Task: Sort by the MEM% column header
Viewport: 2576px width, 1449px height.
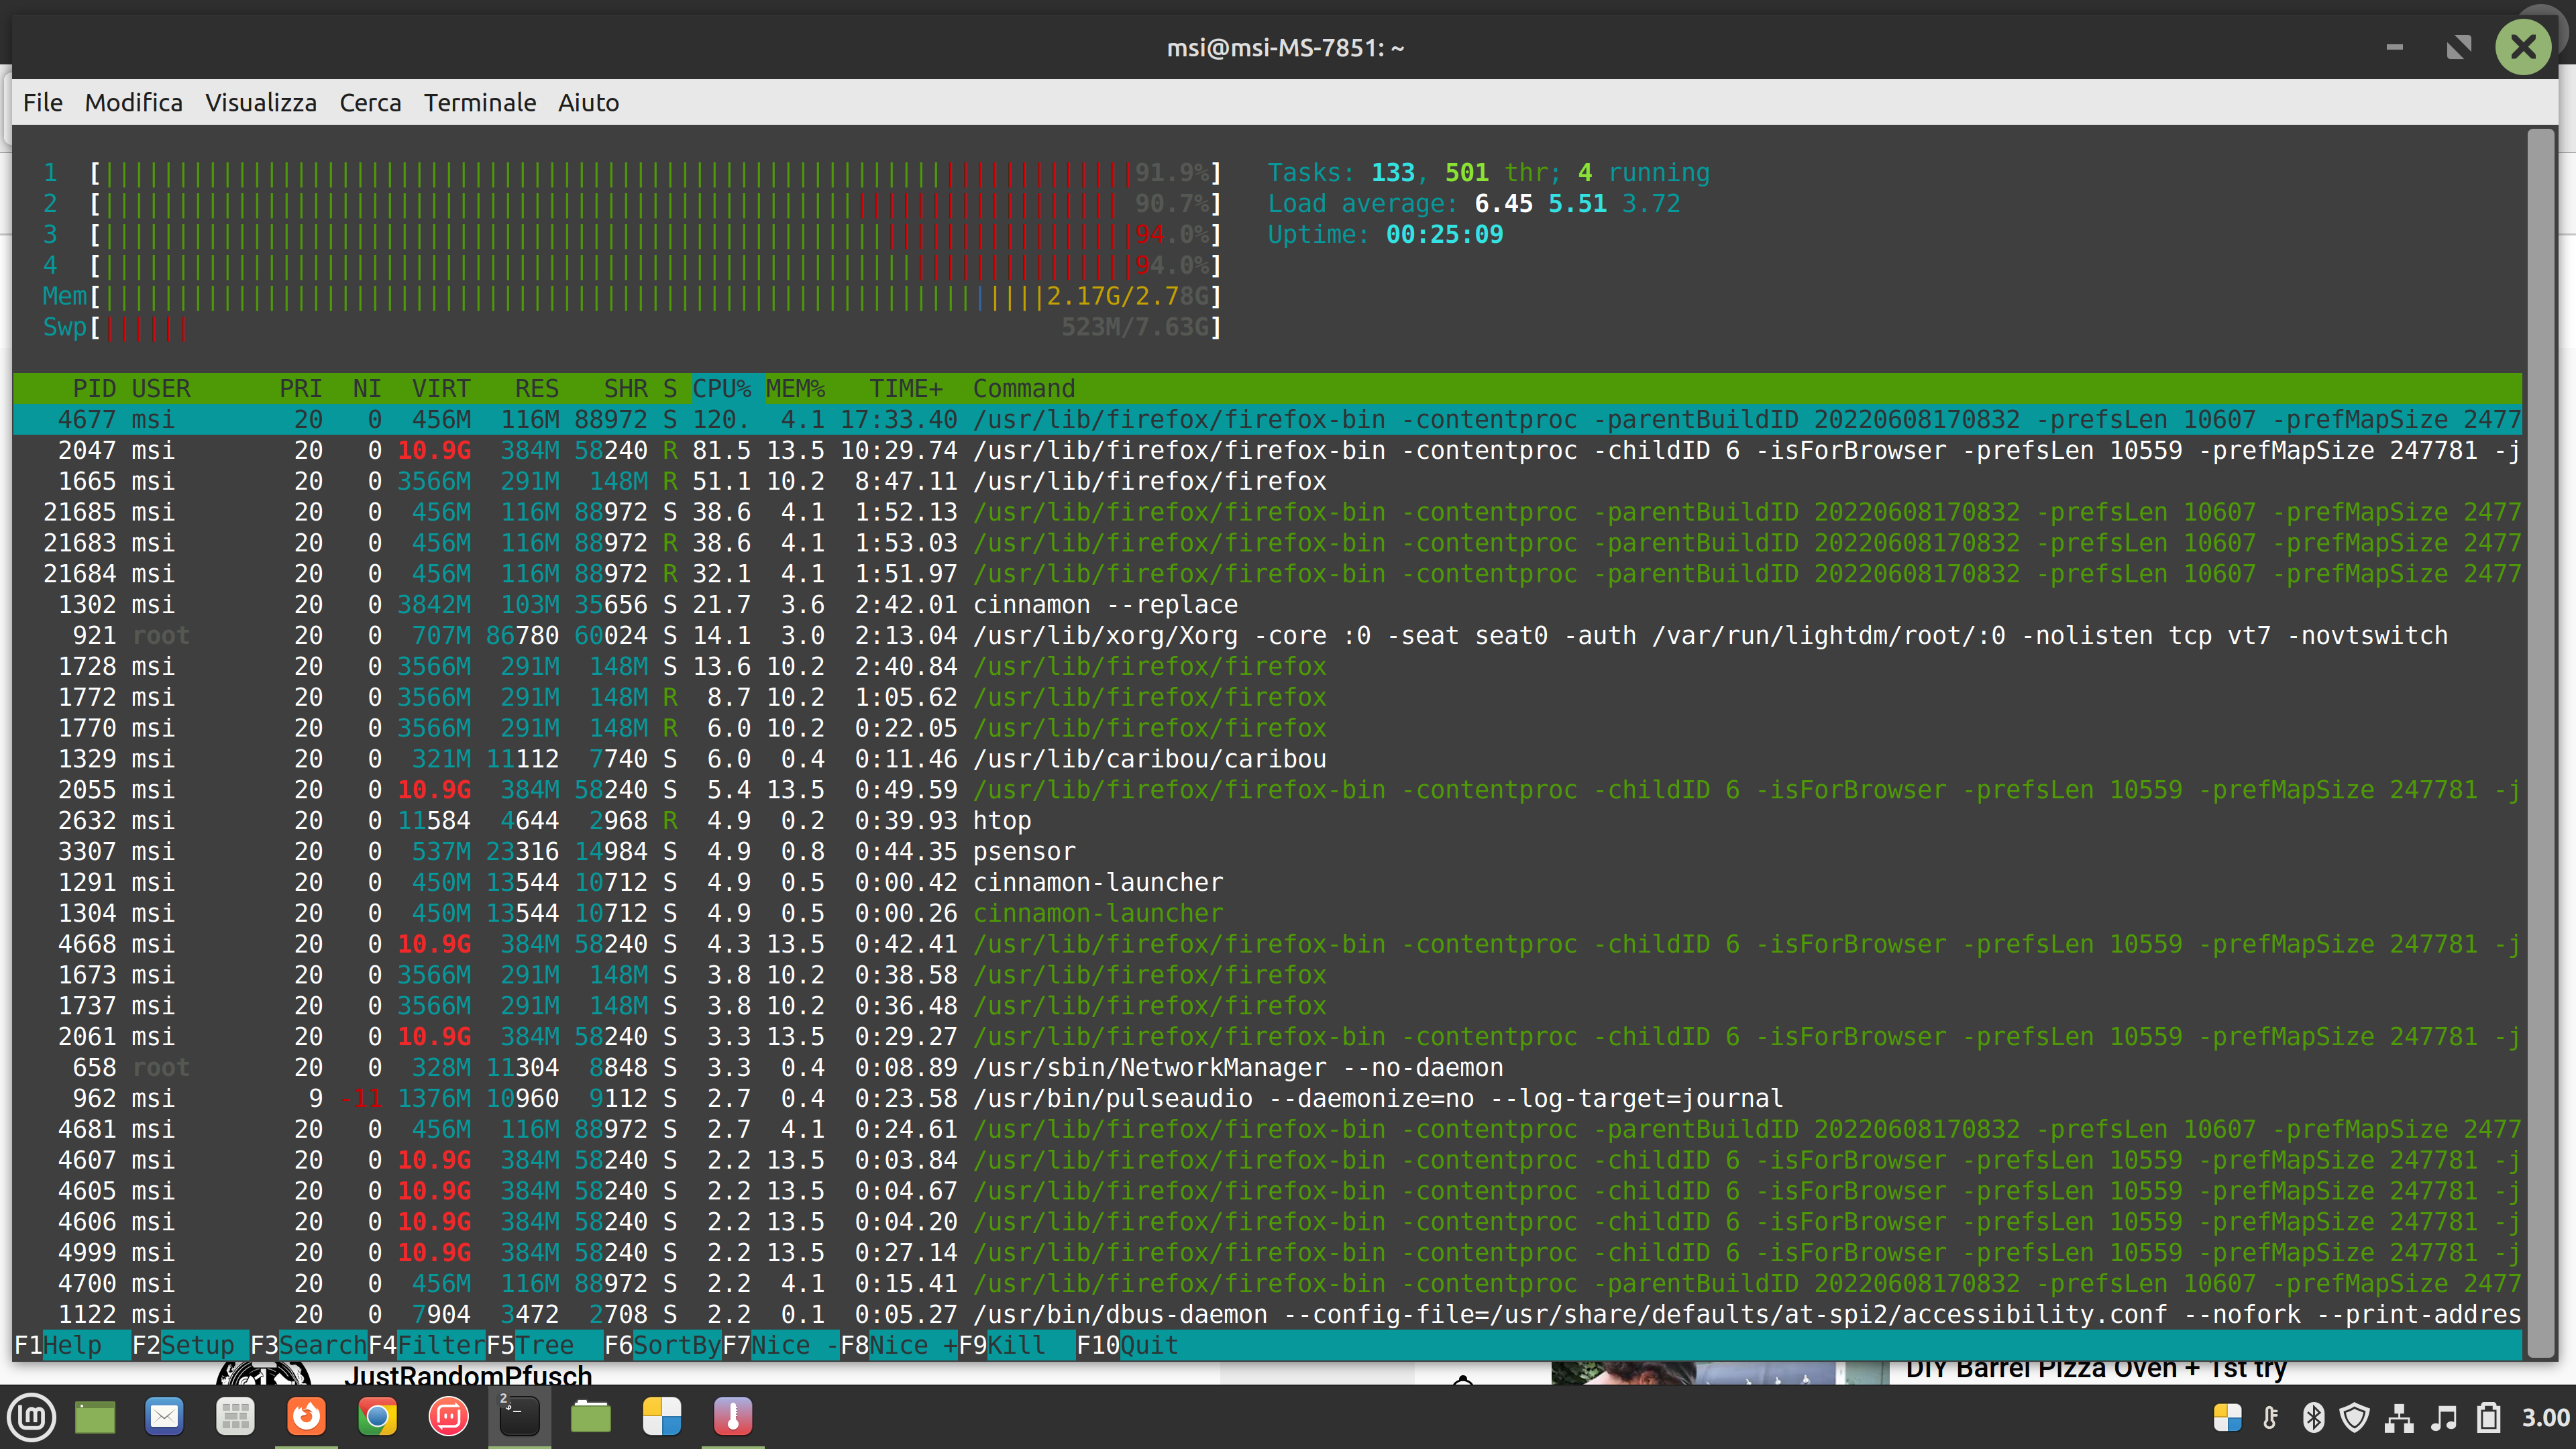Action: point(795,388)
